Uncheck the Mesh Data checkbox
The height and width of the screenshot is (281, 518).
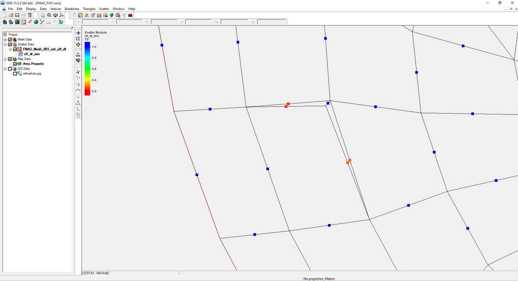point(10,39)
